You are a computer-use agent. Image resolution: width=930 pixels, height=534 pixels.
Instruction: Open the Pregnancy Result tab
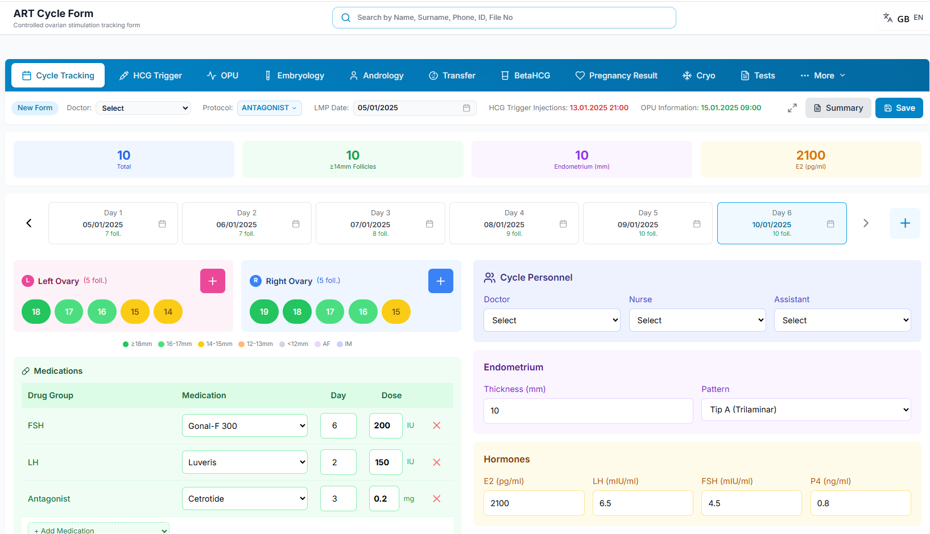tap(617, 76)
